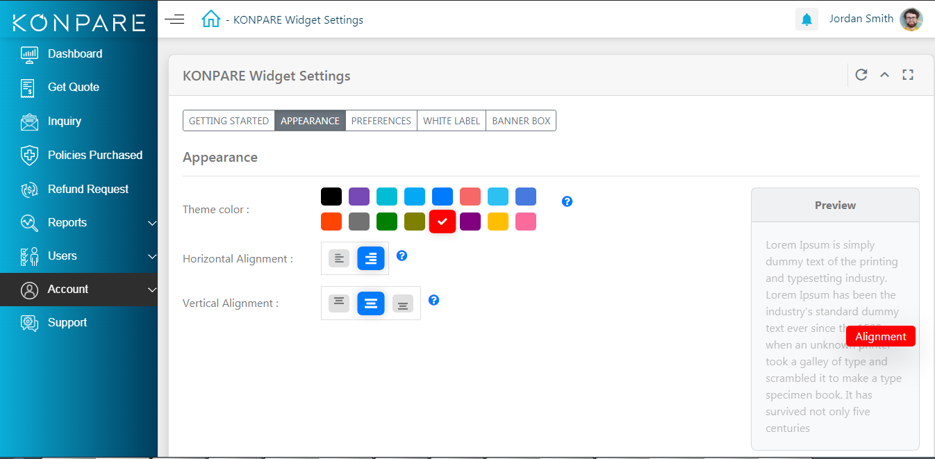Click the Support headset icon

click(x=29, y=323)
